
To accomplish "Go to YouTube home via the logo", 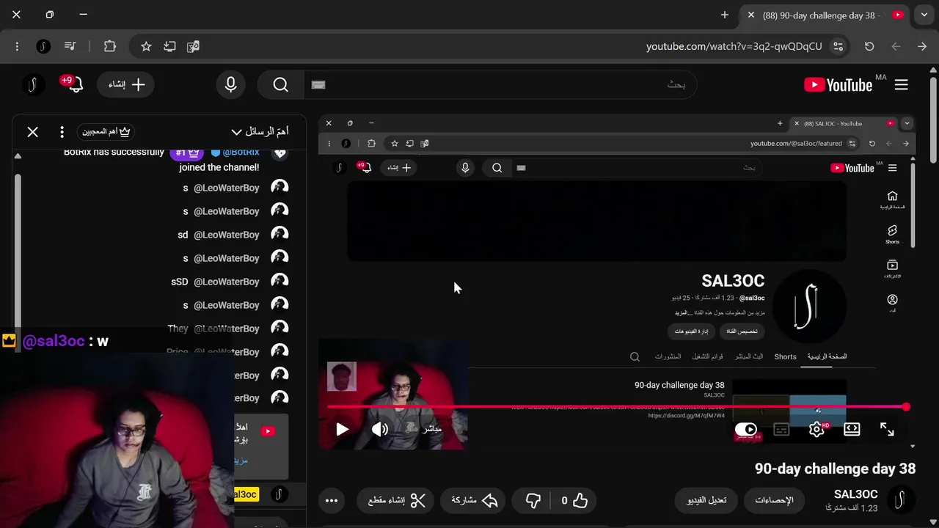I will pos(838,85).
